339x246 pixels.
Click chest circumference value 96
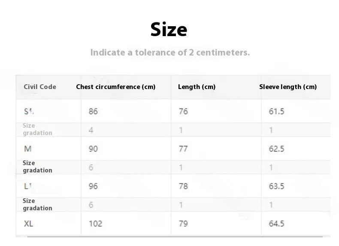[93, 186]
